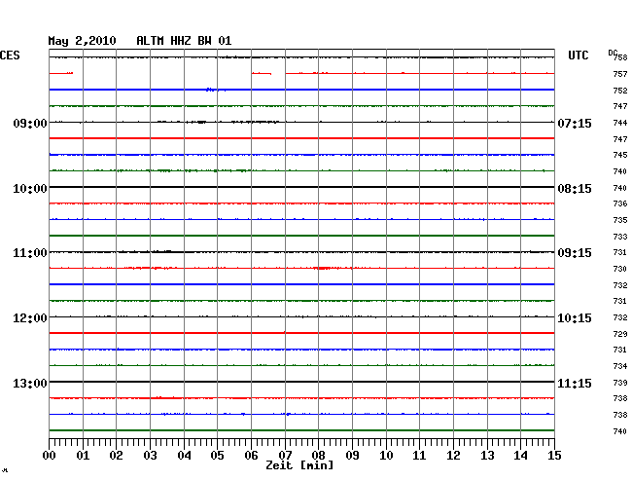Viewport: 632px width, 481px height.
Task: Click minute tick label 03
Action: pos(150,456)
